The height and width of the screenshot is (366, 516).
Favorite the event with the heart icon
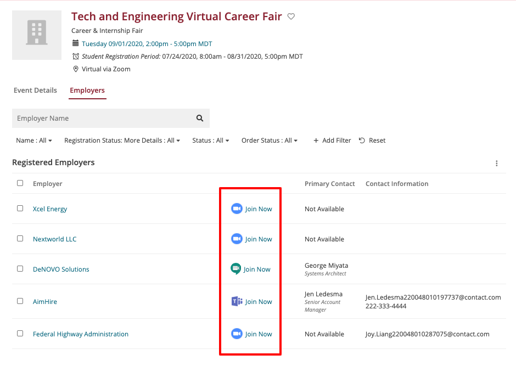pos(291,16)
